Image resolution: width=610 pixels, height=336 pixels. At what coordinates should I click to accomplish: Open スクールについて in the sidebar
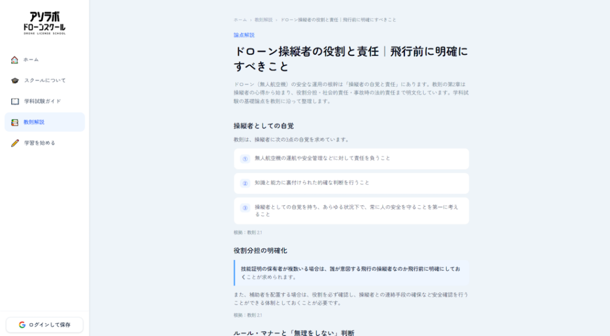45,80
